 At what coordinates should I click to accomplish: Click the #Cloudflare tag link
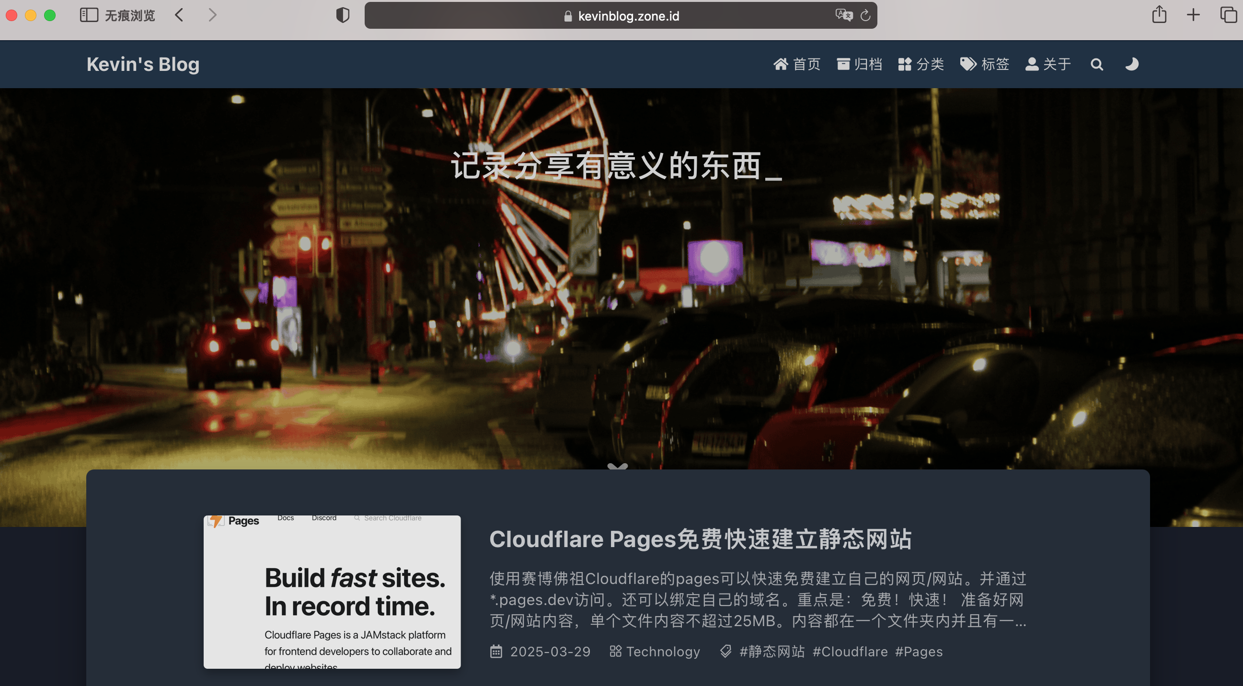[x=850, y=651]
